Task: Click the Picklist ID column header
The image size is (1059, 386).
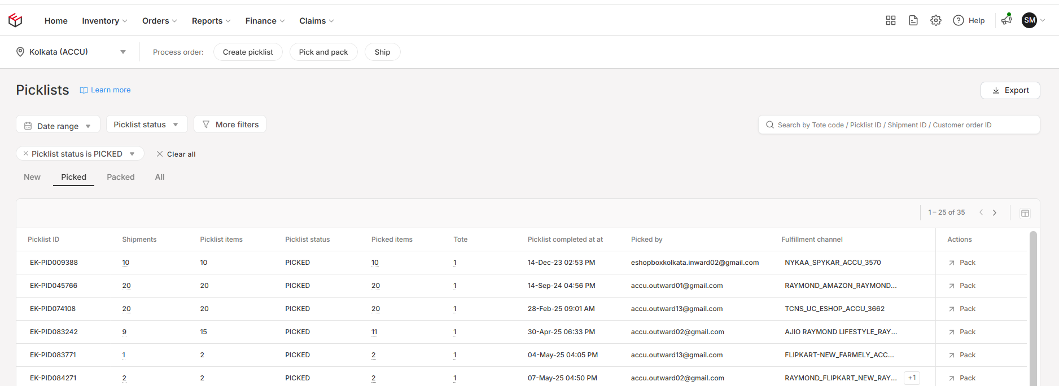Action: 43,239
